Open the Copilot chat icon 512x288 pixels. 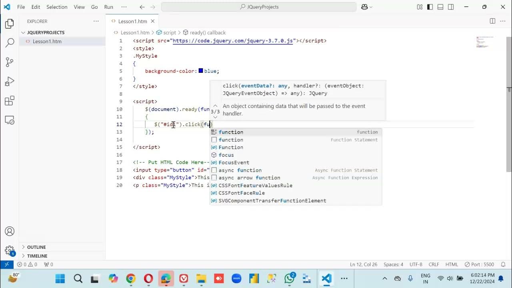(364, 7)
